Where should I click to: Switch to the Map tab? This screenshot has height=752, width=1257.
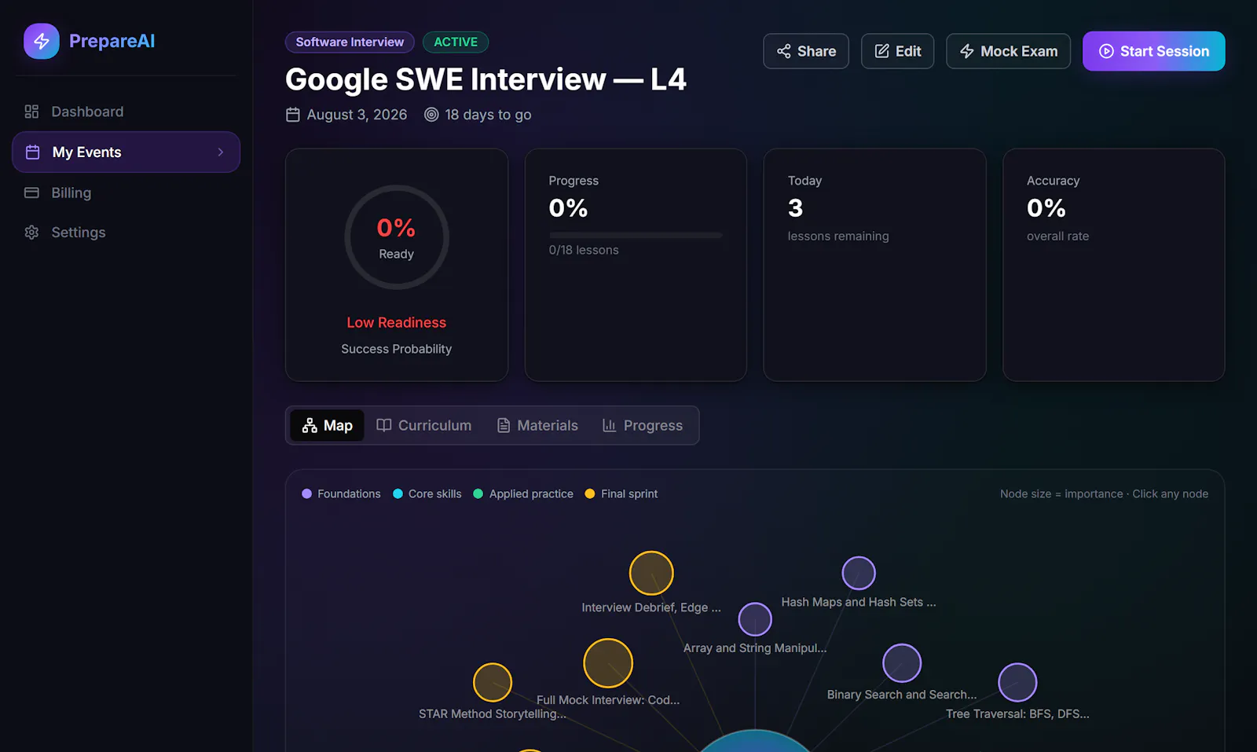[x=327, y=425]
